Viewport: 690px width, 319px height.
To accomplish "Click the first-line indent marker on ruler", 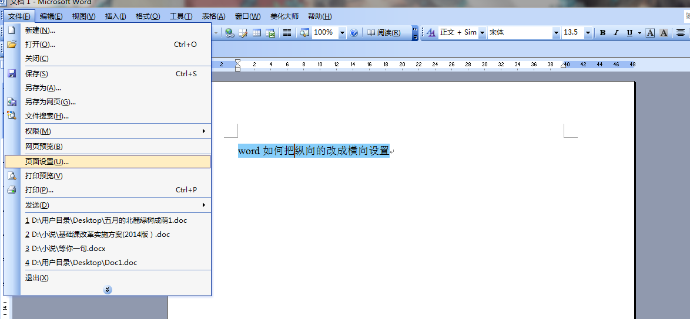I will tap(237, 62).
